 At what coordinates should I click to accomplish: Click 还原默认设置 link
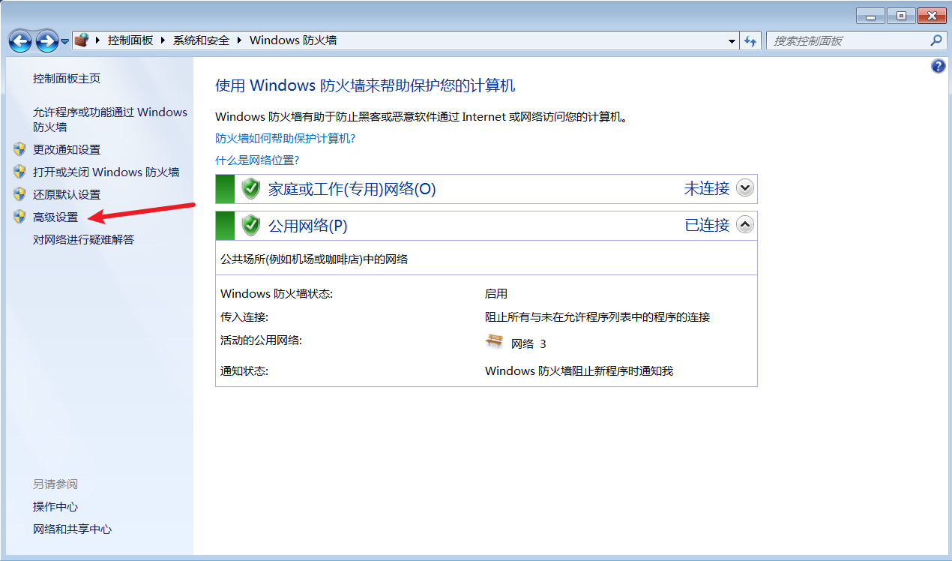click(67, 194)
